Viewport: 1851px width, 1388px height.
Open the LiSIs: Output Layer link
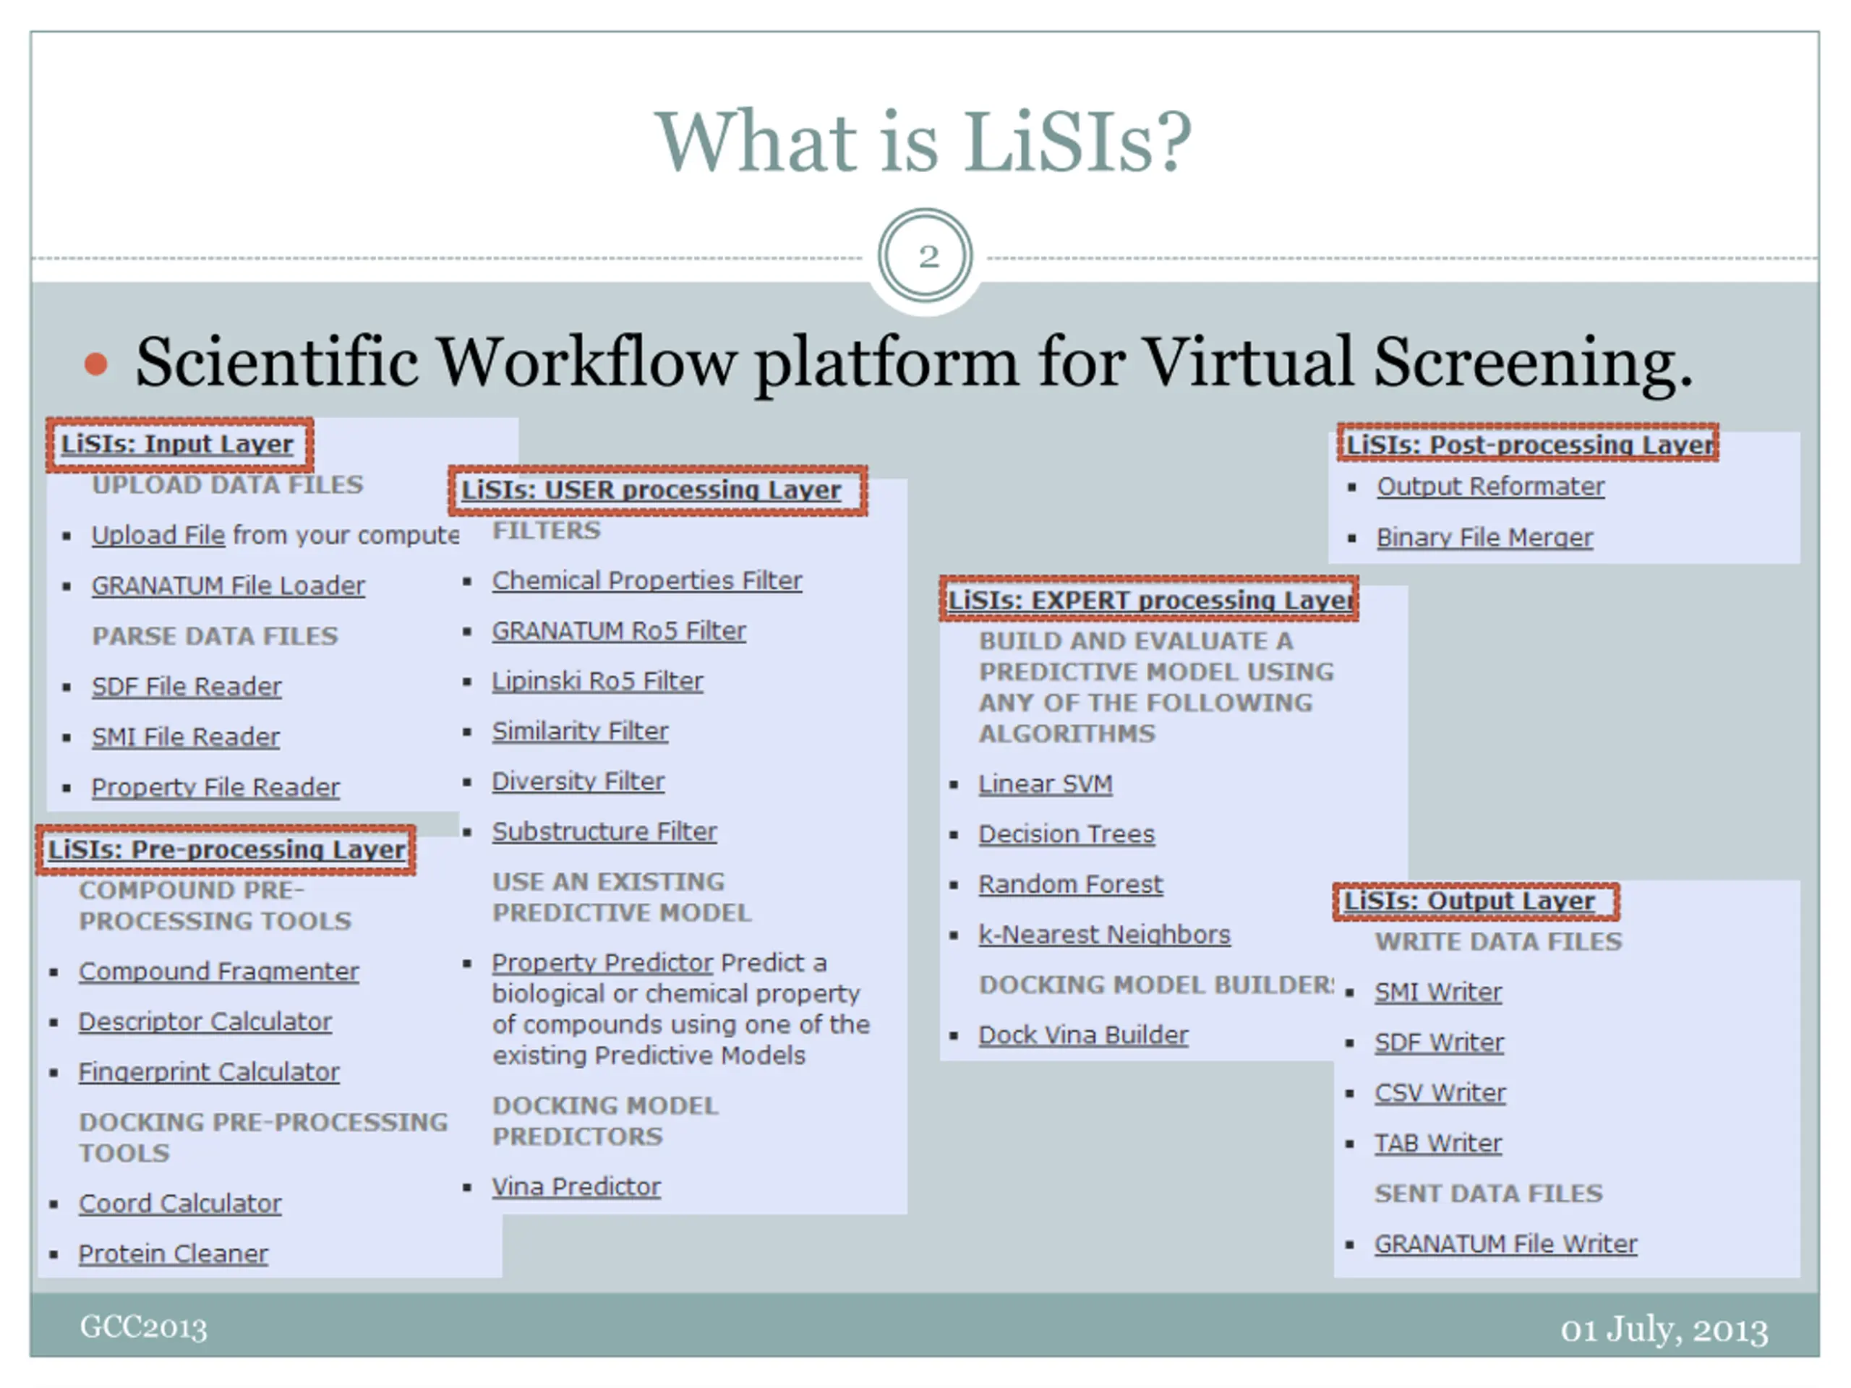coord(1469,901)
